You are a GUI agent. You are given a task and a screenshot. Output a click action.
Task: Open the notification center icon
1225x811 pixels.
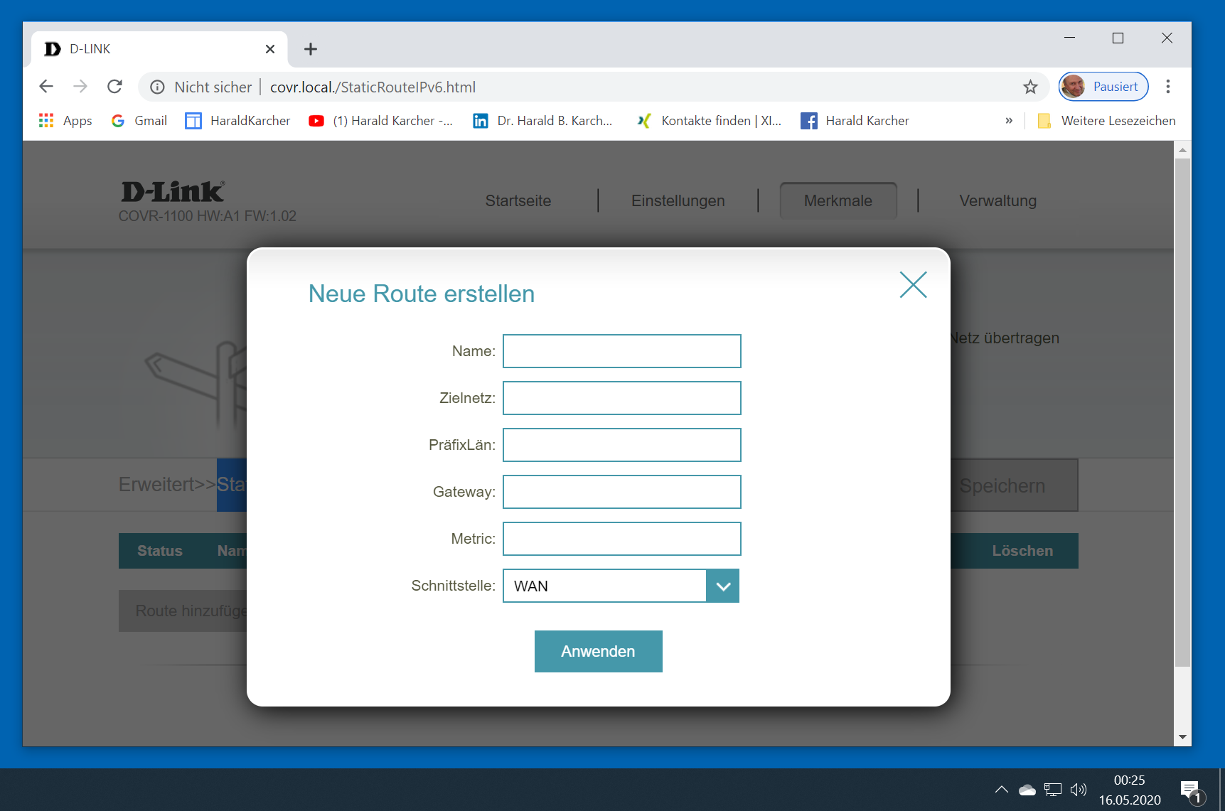tap(1190, 790)
